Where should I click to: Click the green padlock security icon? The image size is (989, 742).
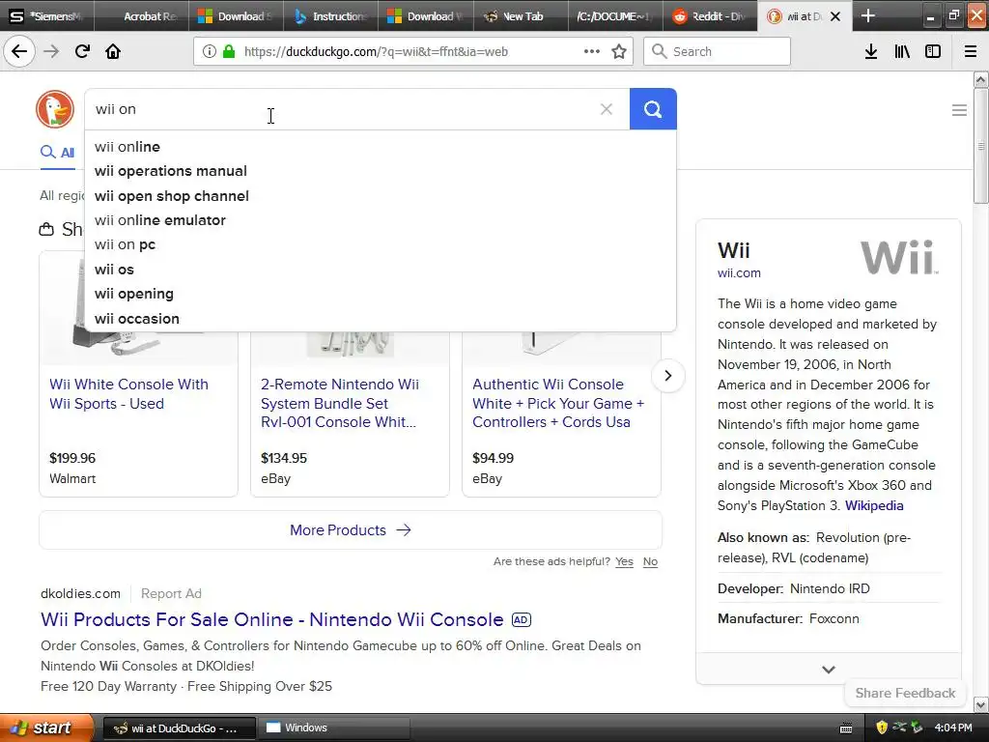[229, 52]
